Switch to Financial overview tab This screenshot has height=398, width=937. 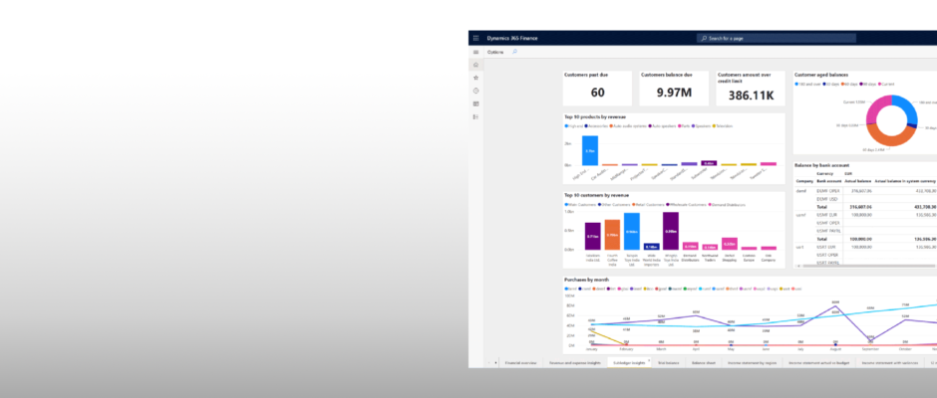tap(521, 363)
